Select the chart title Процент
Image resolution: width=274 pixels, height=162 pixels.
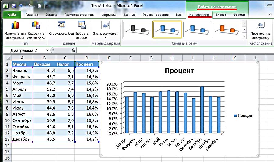[x=179, y=71]
